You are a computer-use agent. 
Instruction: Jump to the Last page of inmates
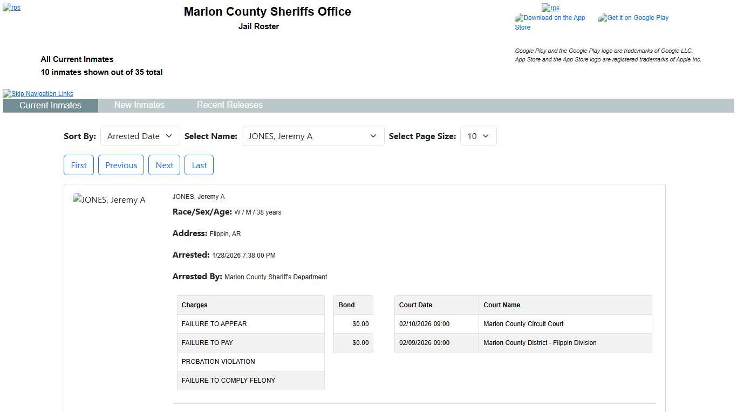199,165
